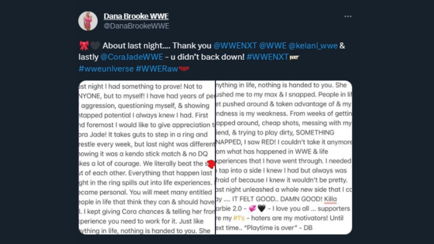Open the tweet options via the three-dot icon
The height and width of the screenshot is (244, 434).
tap(348, 17)
